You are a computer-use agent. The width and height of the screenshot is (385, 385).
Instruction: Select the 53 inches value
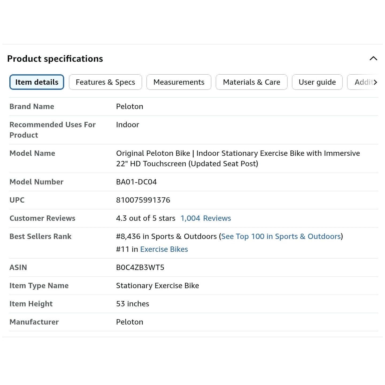coord(133,304)
